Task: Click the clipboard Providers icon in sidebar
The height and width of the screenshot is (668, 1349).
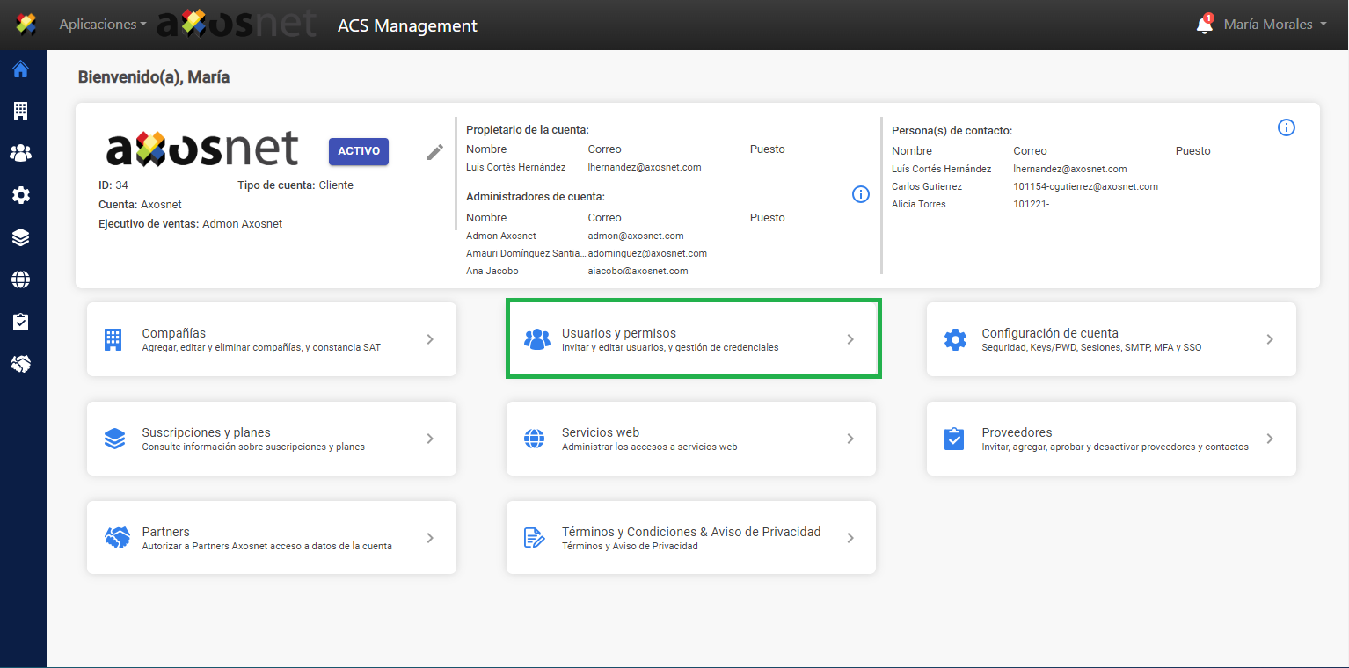Action: [21, 322]
